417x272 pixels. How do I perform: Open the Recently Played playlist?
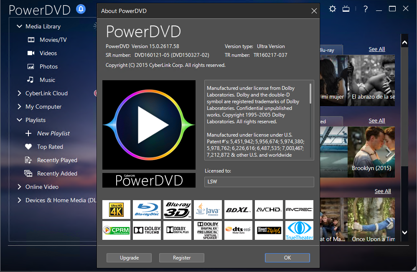click(x=57, y=160)
